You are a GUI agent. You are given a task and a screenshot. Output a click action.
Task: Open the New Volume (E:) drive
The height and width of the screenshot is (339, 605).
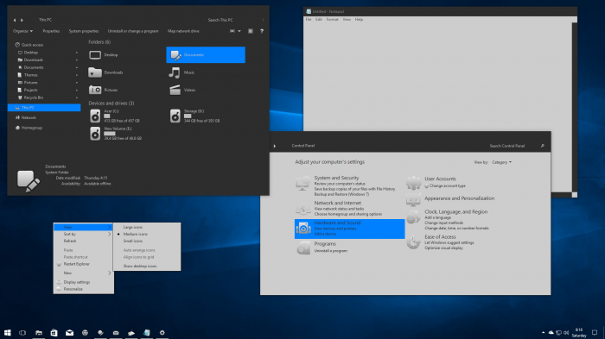click(95, 134)
